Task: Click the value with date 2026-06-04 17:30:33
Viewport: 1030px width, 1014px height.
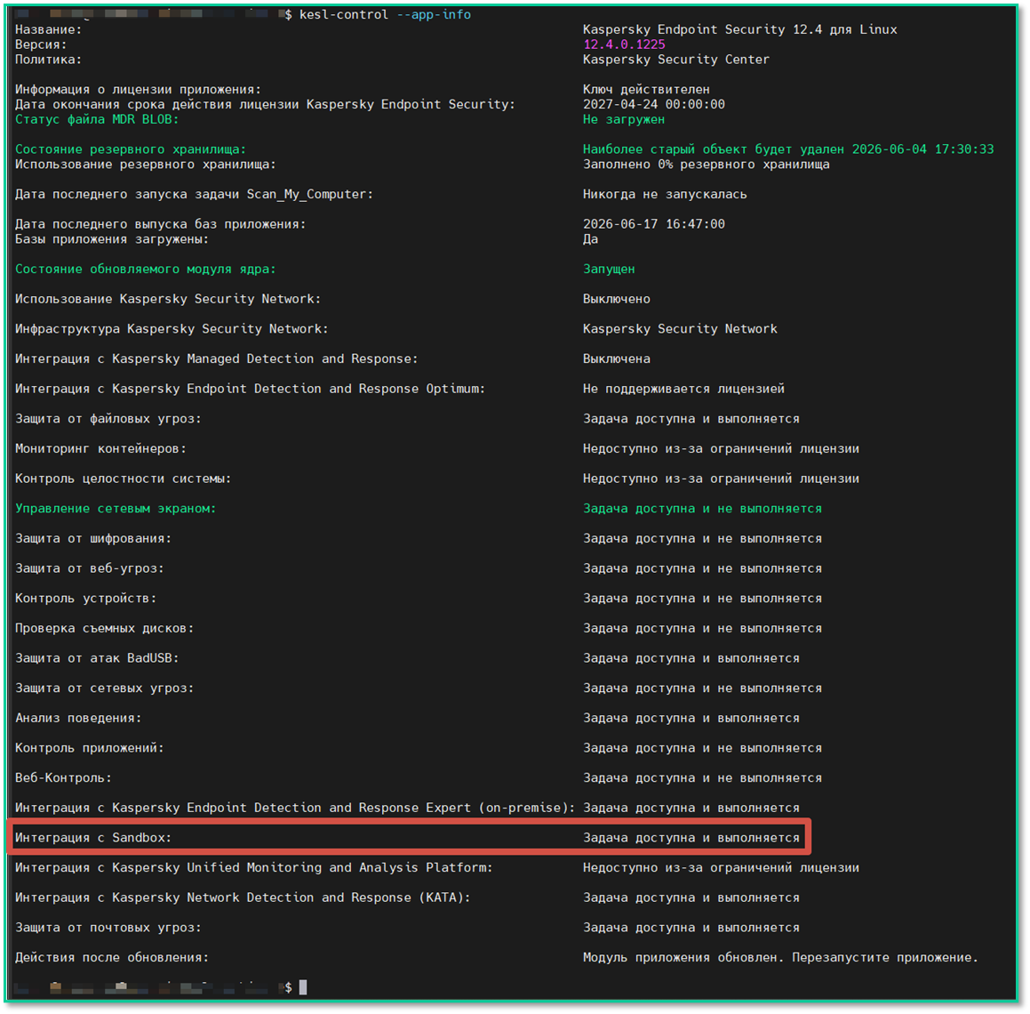Action: (x=788, y=149)
